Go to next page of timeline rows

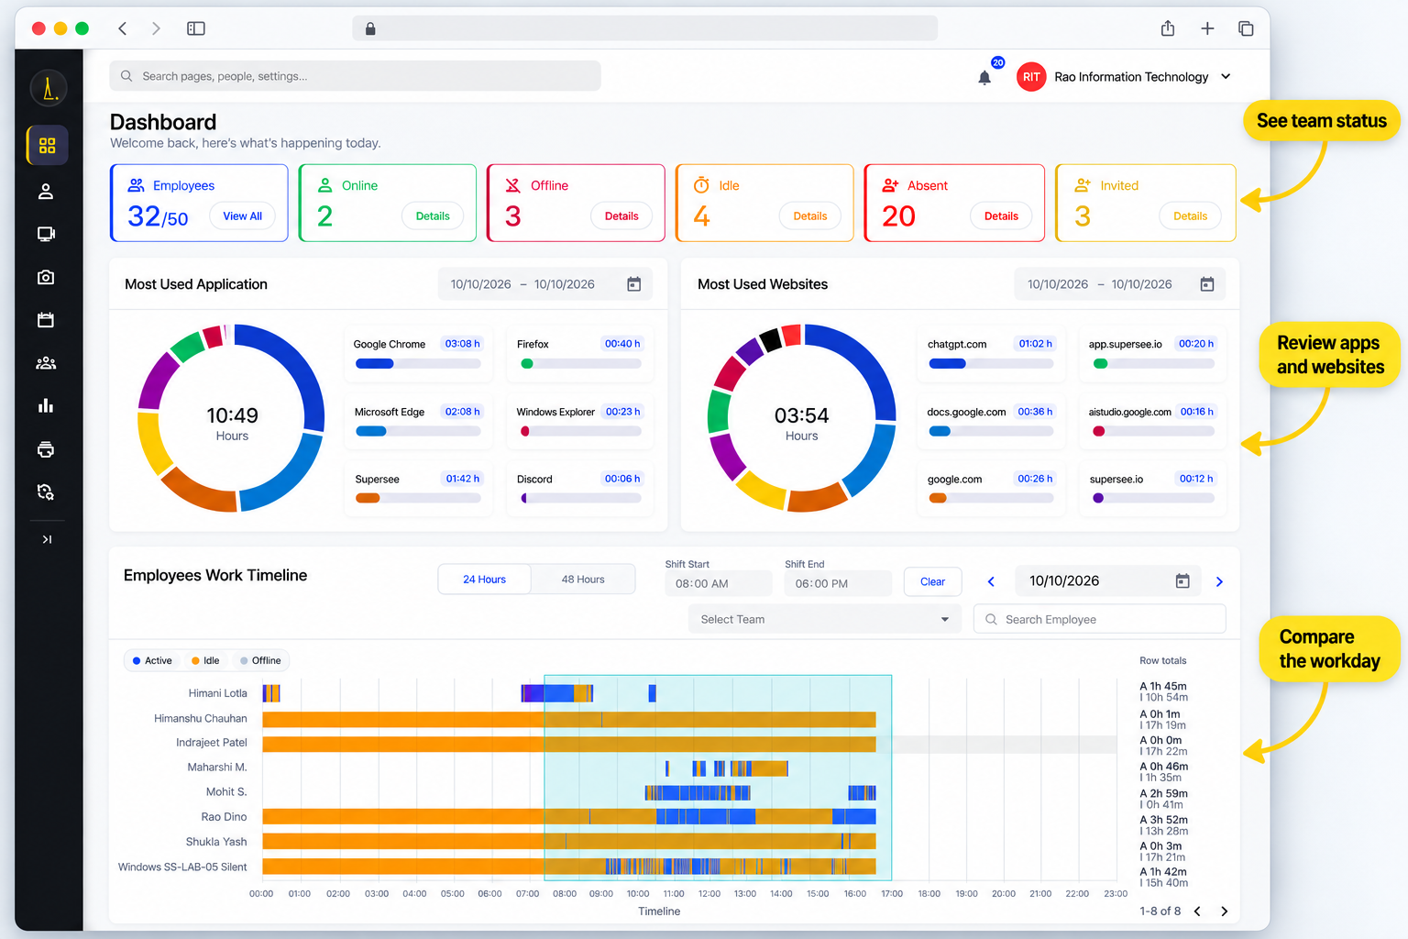[1224, 911]
